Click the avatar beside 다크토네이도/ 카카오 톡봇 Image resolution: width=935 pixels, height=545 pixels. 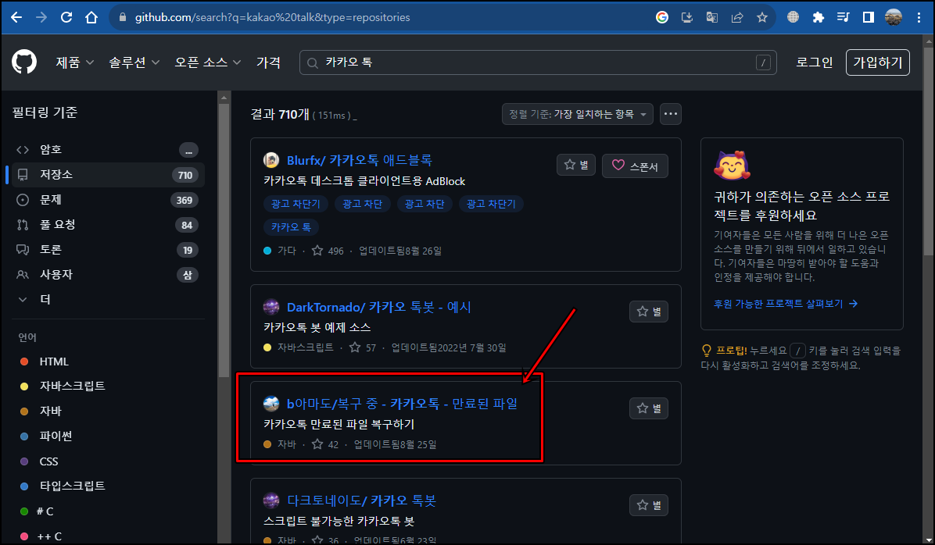coord(271,500)
